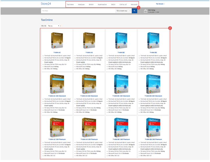Expand the Tất cả danh mục category dropdown
Screen dimensions: 210x162
click(x=123, y=11)
